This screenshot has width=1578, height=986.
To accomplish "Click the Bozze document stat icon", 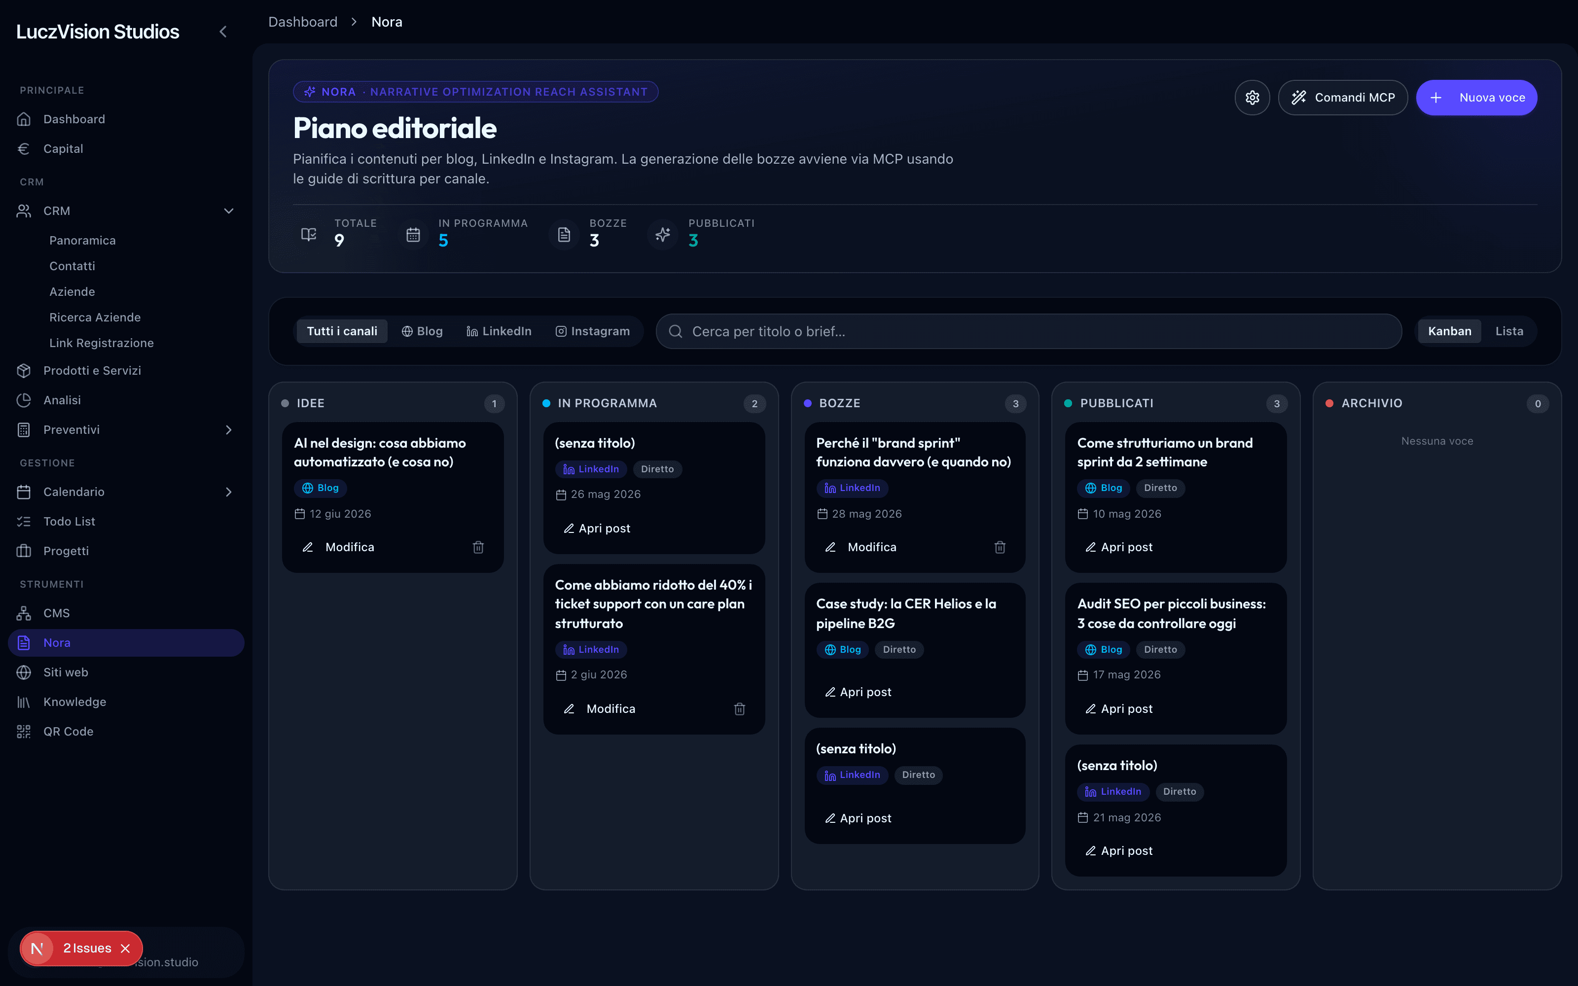I will point(564,234).
